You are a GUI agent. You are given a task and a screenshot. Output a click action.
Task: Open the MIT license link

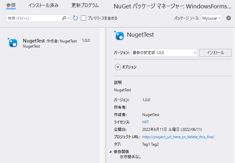145,122
